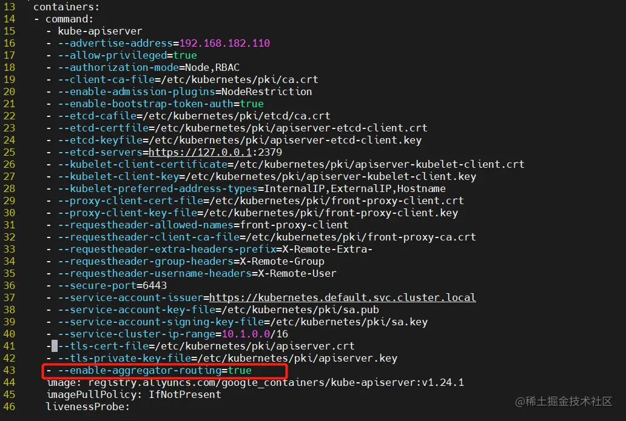This screenshot has width=626, height=421.
Task: Click line number 43 in the gutter
Action: pyautogui.click(x=9, y=370)
